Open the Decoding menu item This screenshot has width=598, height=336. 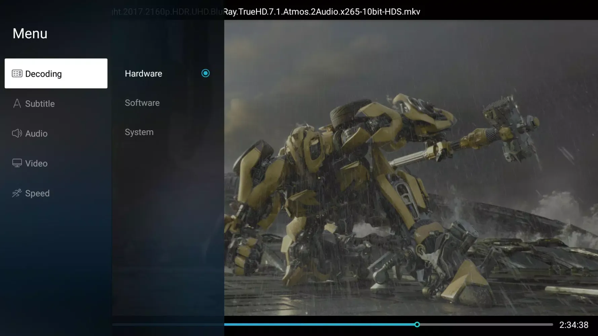(56, 74)
